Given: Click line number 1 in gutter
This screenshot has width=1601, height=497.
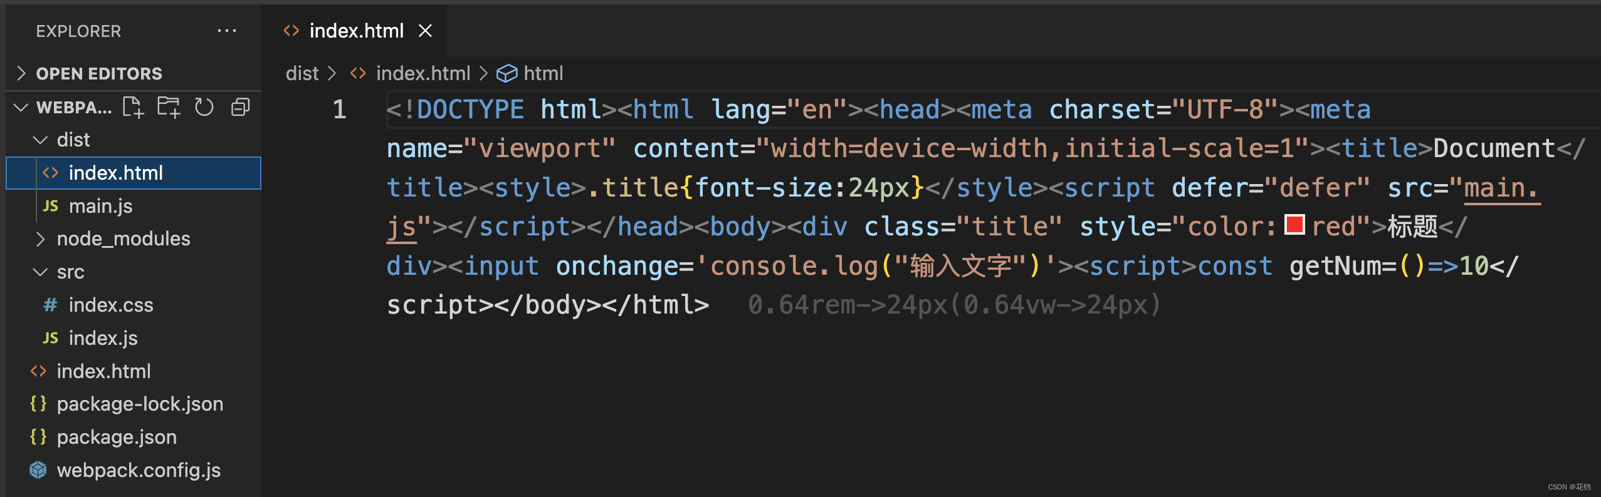Looking at the screenshot, I should (x=339, y=110).
